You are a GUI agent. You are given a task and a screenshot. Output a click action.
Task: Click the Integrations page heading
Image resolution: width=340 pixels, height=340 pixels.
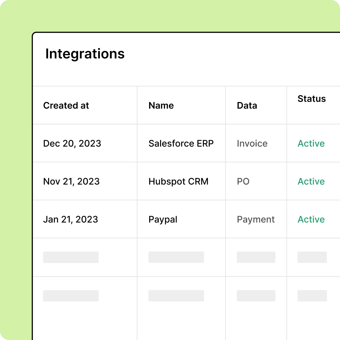pos(85,54)
